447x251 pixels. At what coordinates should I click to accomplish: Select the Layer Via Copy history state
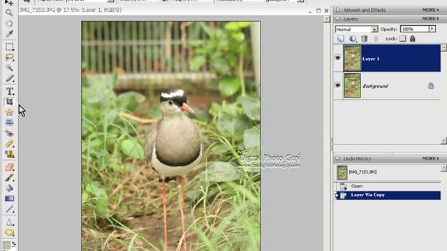pos(387,195)
